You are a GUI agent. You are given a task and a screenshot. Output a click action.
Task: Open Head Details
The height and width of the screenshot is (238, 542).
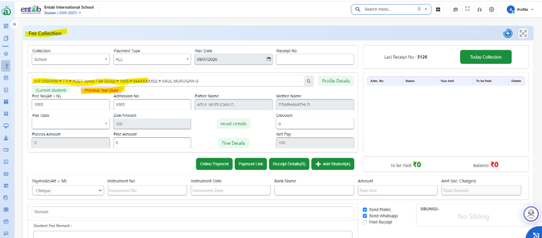coord(234,124)
